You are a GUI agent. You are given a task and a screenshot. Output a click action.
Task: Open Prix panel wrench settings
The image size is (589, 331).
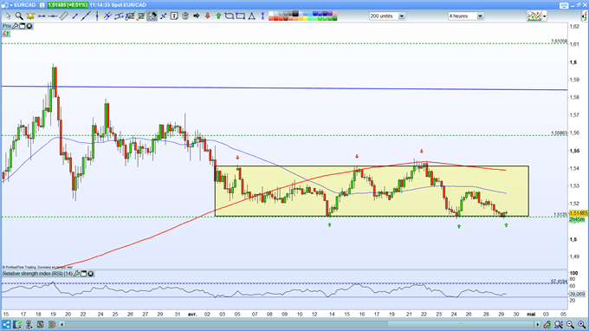(15, 26)
